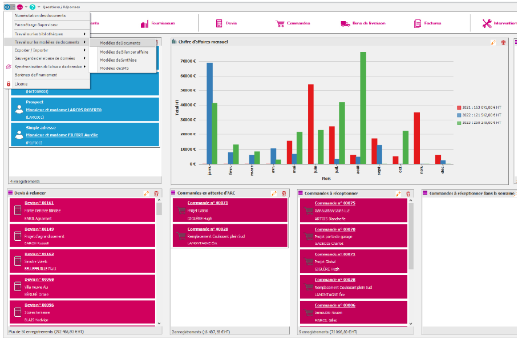Open the Licence menu entry

(21, 84)
